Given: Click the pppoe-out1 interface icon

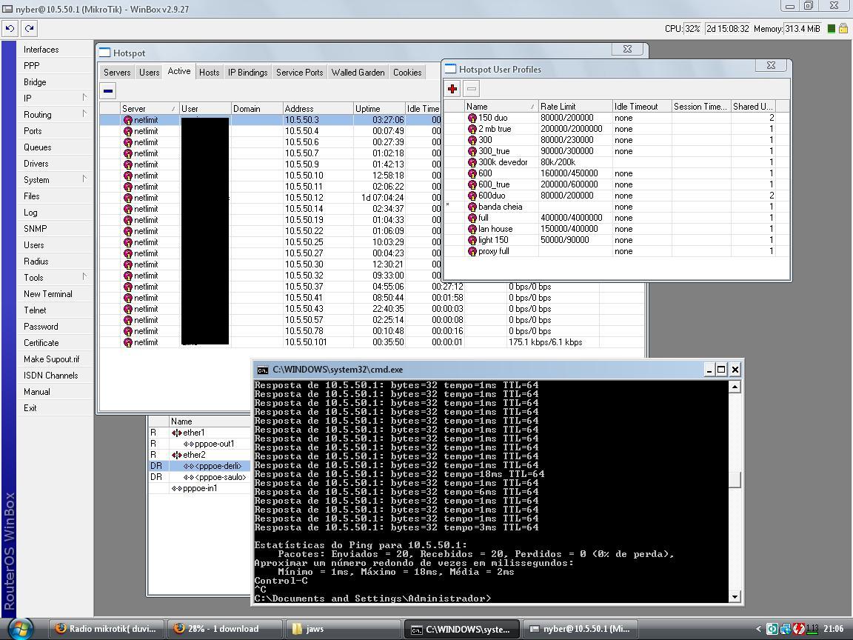Looking at the screenshot, I should point(188,444).
